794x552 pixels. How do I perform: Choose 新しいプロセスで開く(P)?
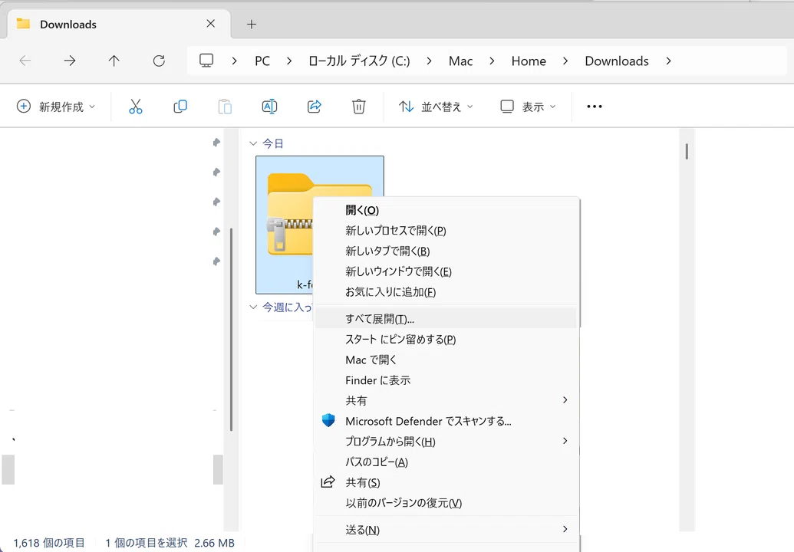click(x=446, y=231)
